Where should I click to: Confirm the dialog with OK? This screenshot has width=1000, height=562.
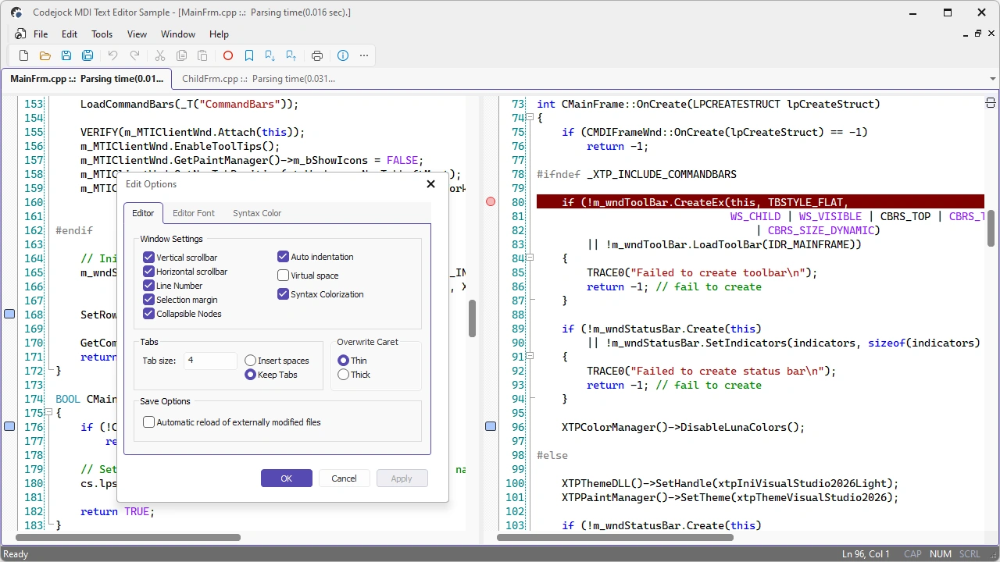pyautogui.click(x=287, y=478)
